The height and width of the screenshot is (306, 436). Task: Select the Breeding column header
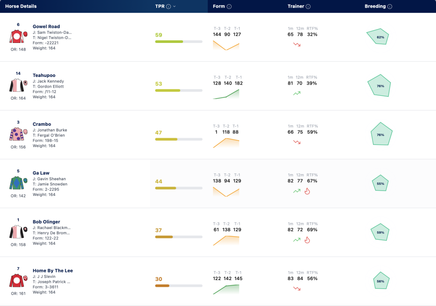coord(375,6)
